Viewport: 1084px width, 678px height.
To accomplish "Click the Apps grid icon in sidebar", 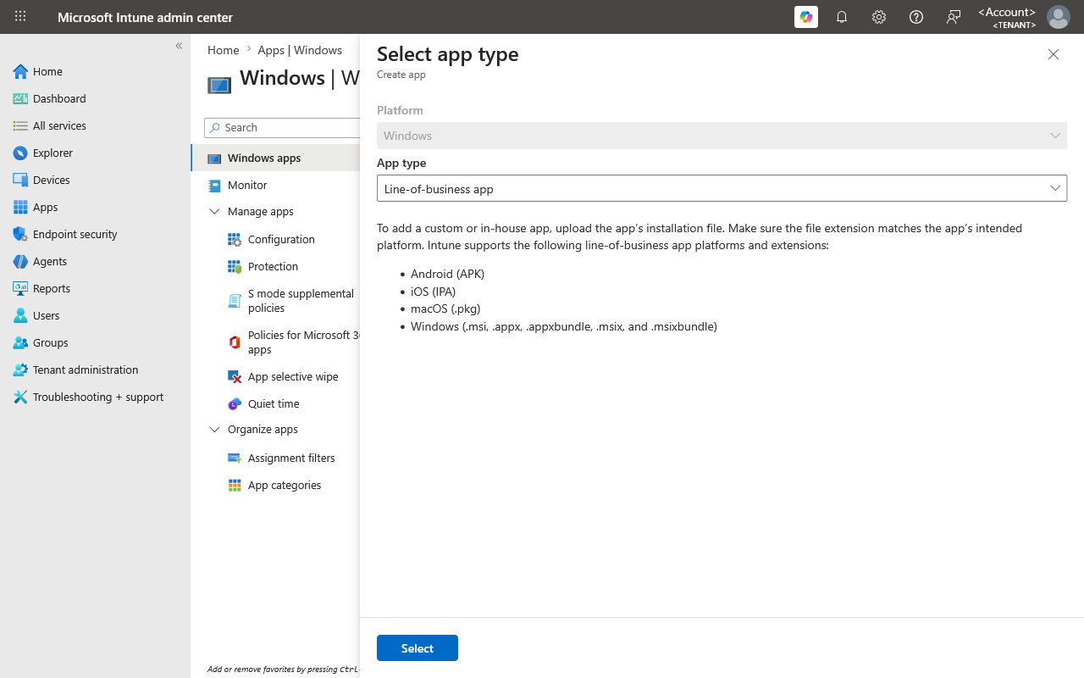I will pyautogui.click(x=20, y=207).
